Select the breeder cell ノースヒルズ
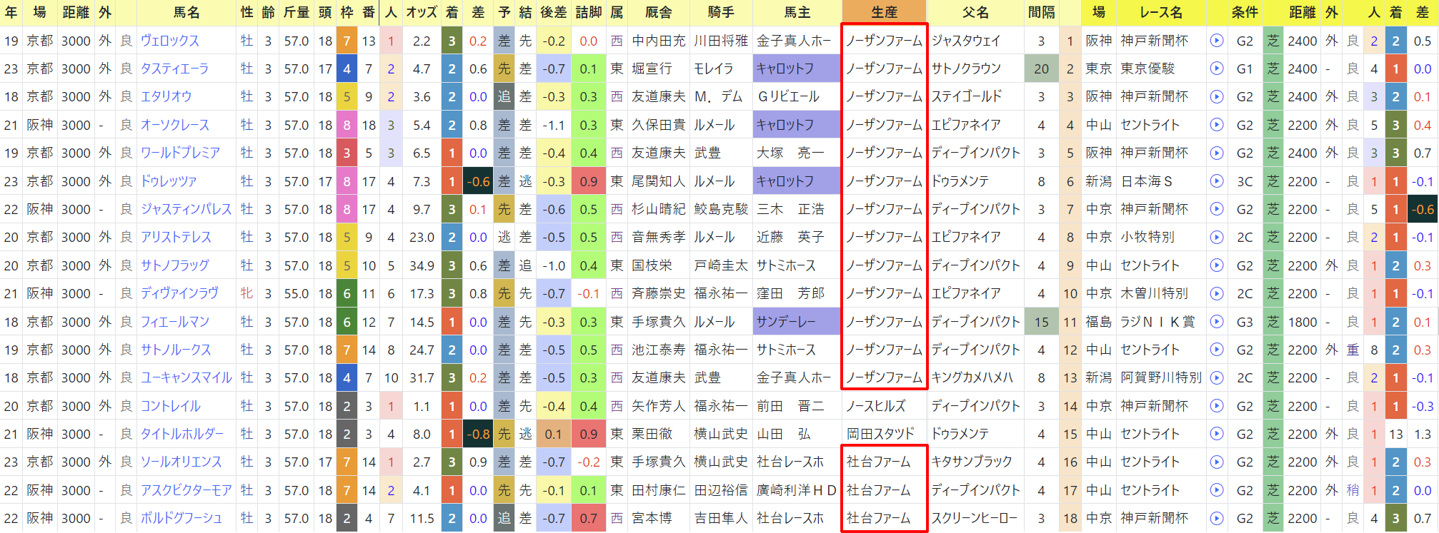The width and height of the screenshot is (1439, 533). (x=885, y=406)
